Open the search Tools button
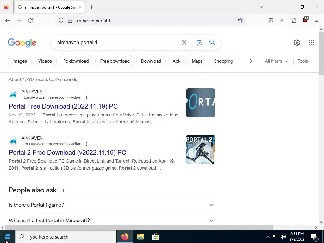The image size is (324, 243). tap(302, 61)
